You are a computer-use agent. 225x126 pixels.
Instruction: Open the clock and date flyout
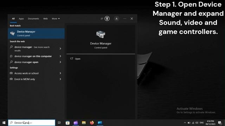210,123
